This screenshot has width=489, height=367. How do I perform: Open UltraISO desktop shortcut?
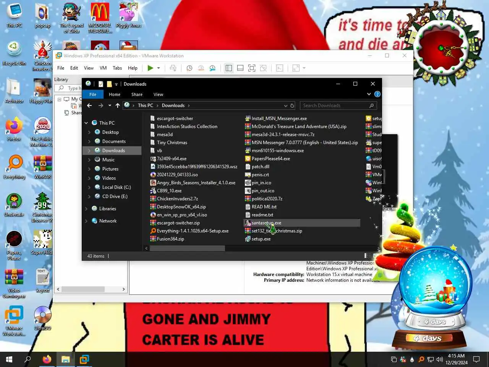coord(42,318)
